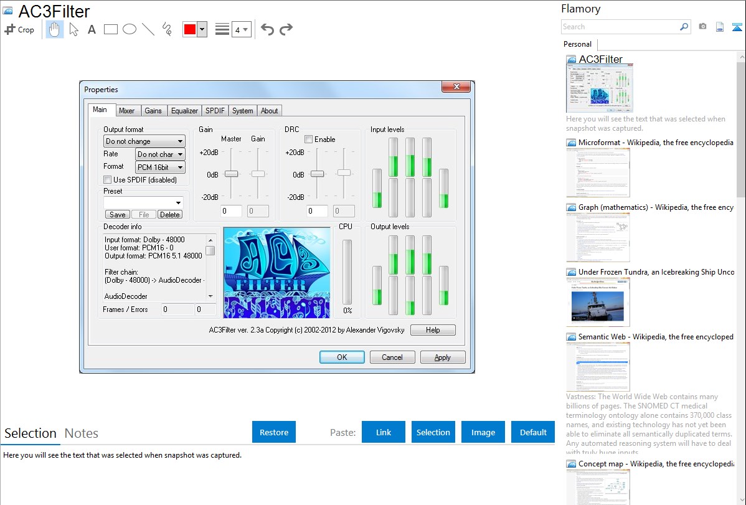Enable DRC checkbox

pyautogui.click(x=308, y=139)
